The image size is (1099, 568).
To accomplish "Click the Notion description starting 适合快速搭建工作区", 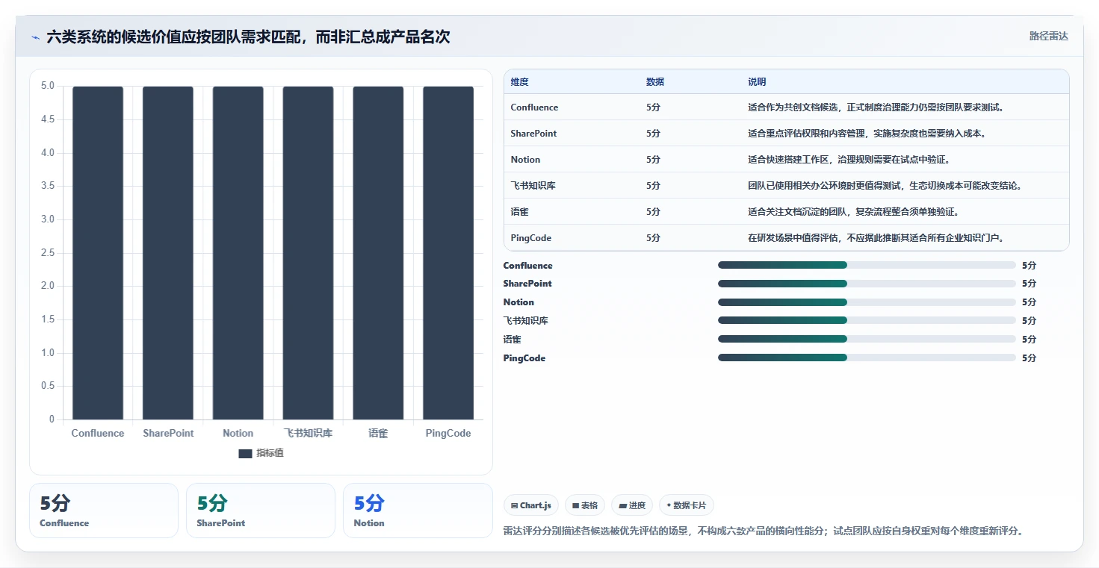I will [x=849, y=160].
